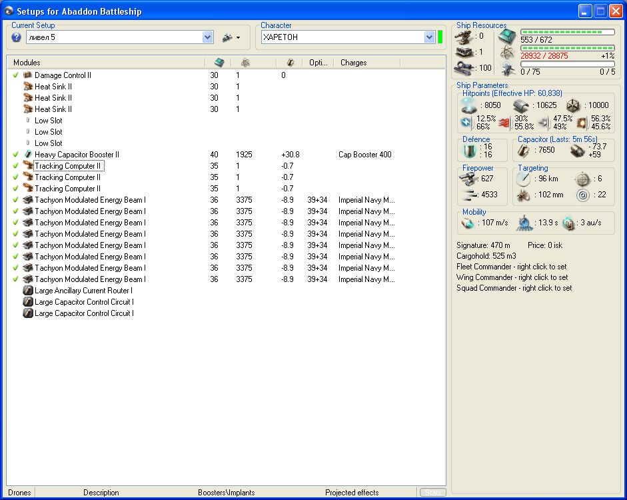Open the Drones tab

[x=19, y=493]
